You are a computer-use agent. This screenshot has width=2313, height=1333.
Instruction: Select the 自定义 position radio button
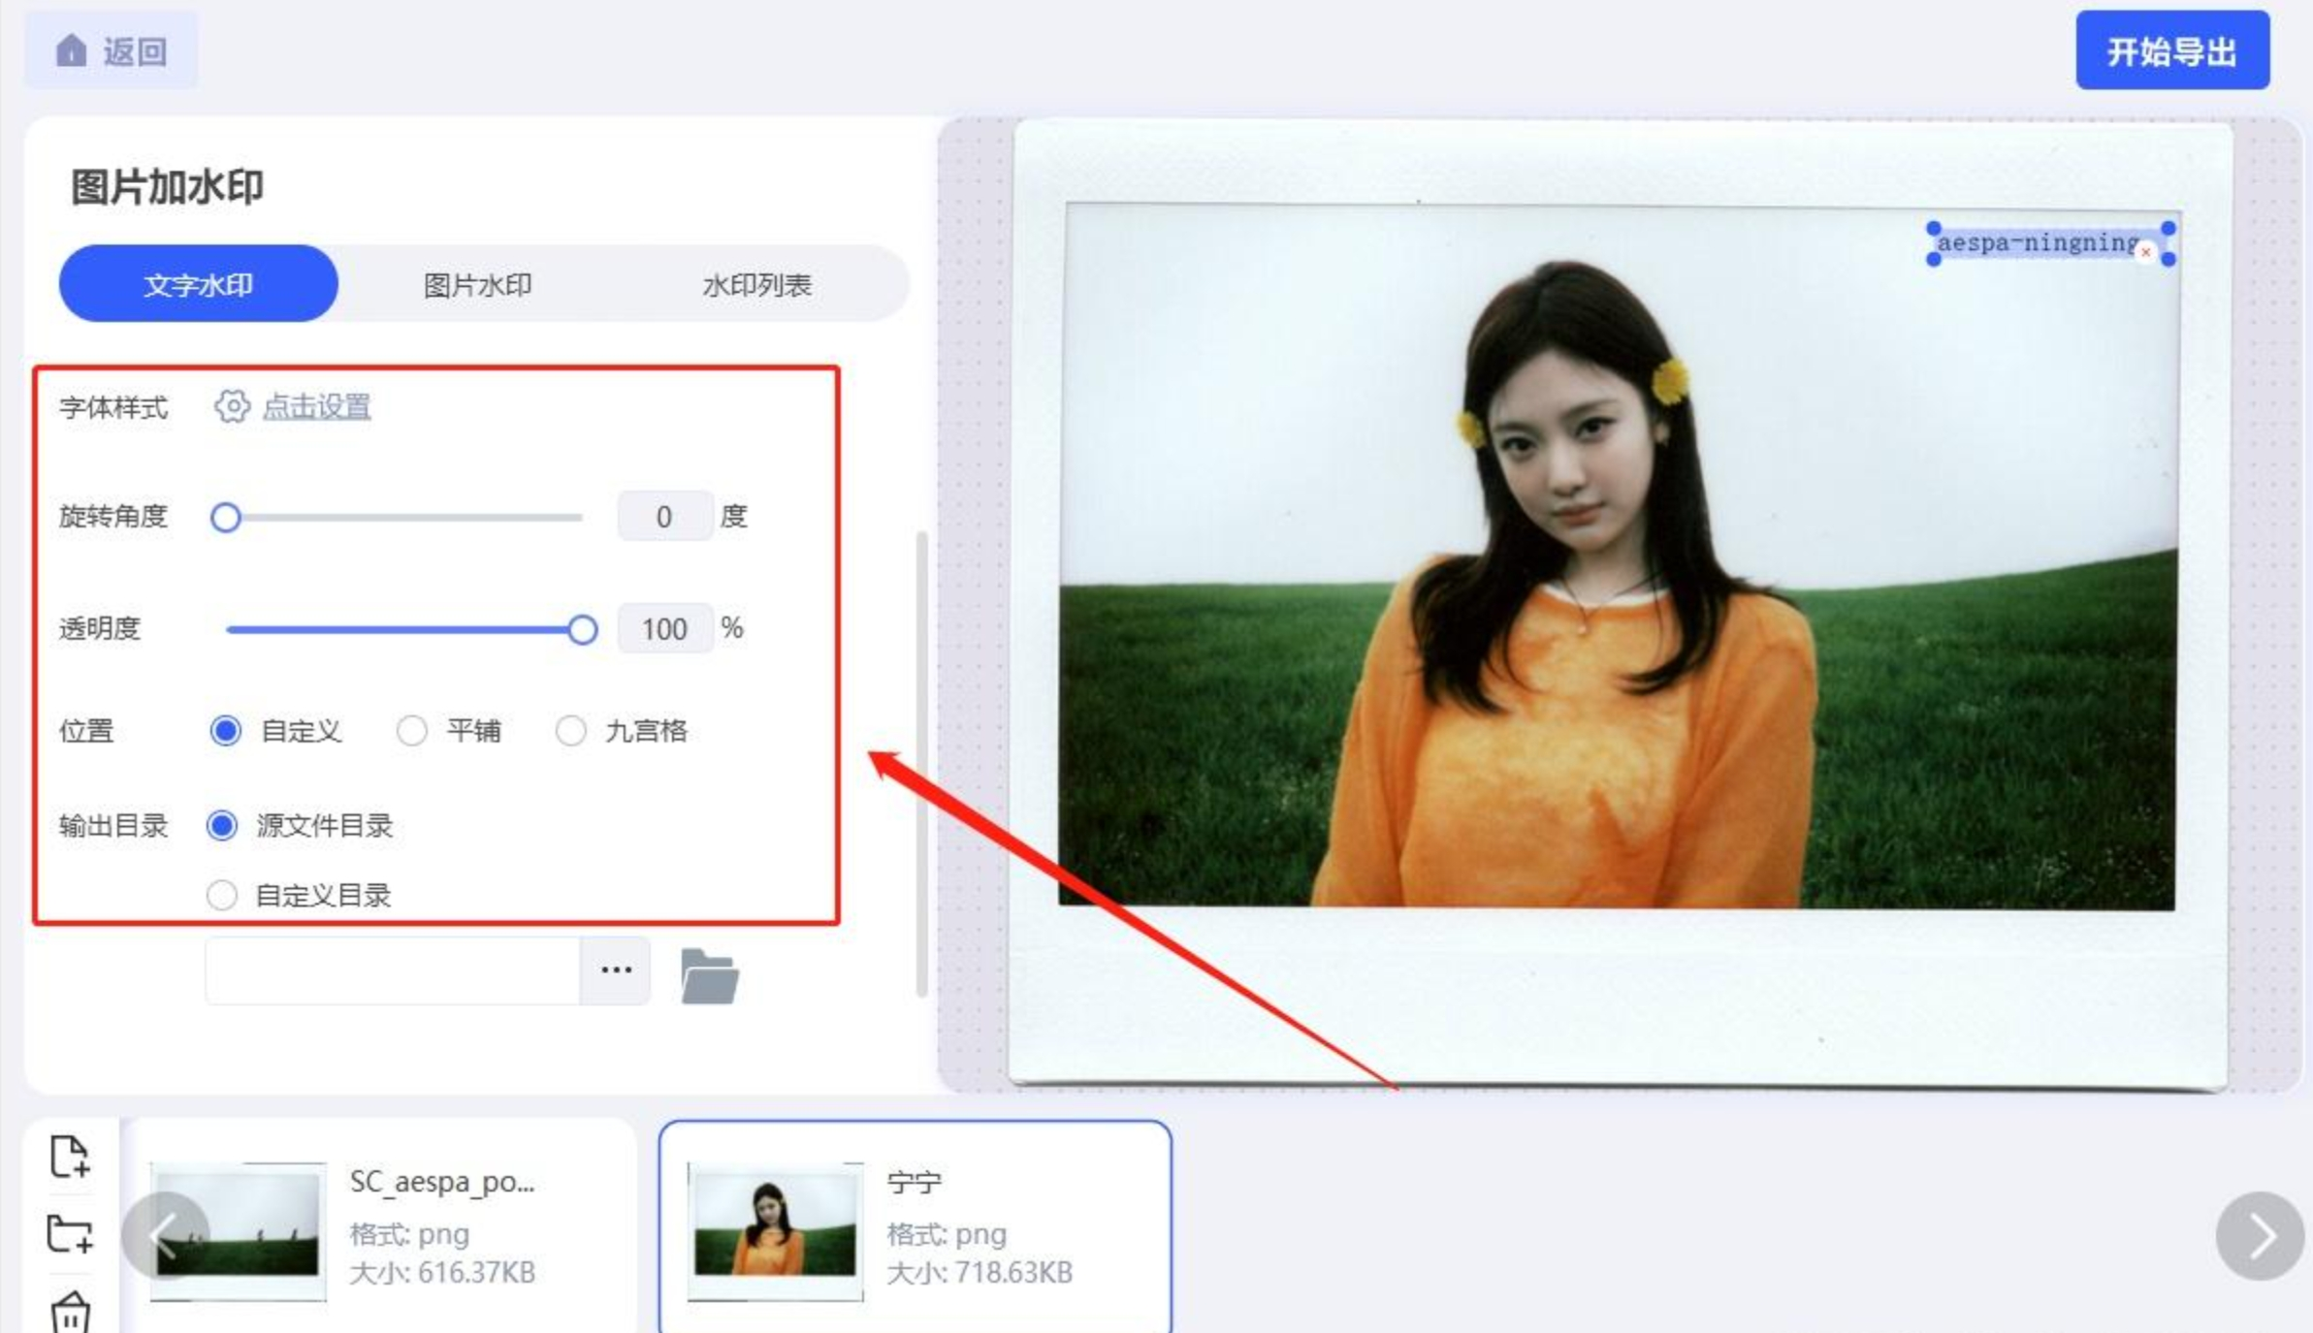(x=226, y=731)
